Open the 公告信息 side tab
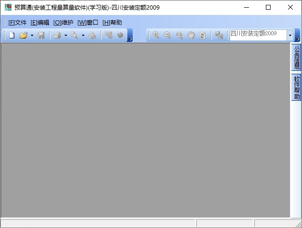 click(x=296, y=58)
